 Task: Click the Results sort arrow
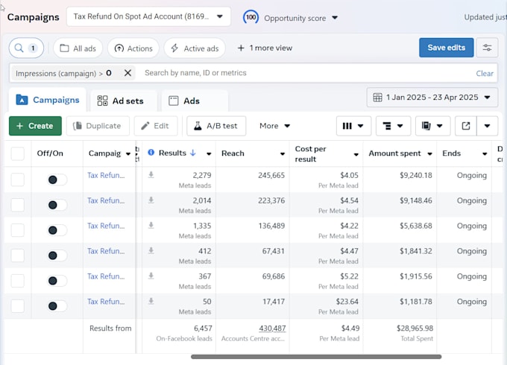[193, 153]
